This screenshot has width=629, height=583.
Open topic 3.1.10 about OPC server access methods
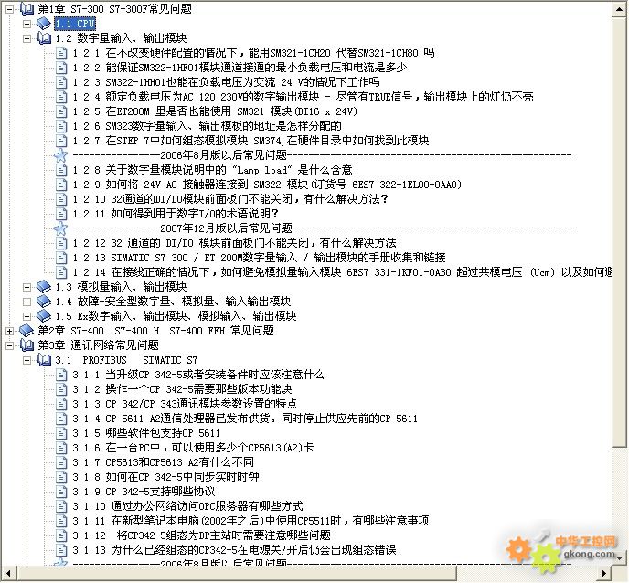(187, 506)
